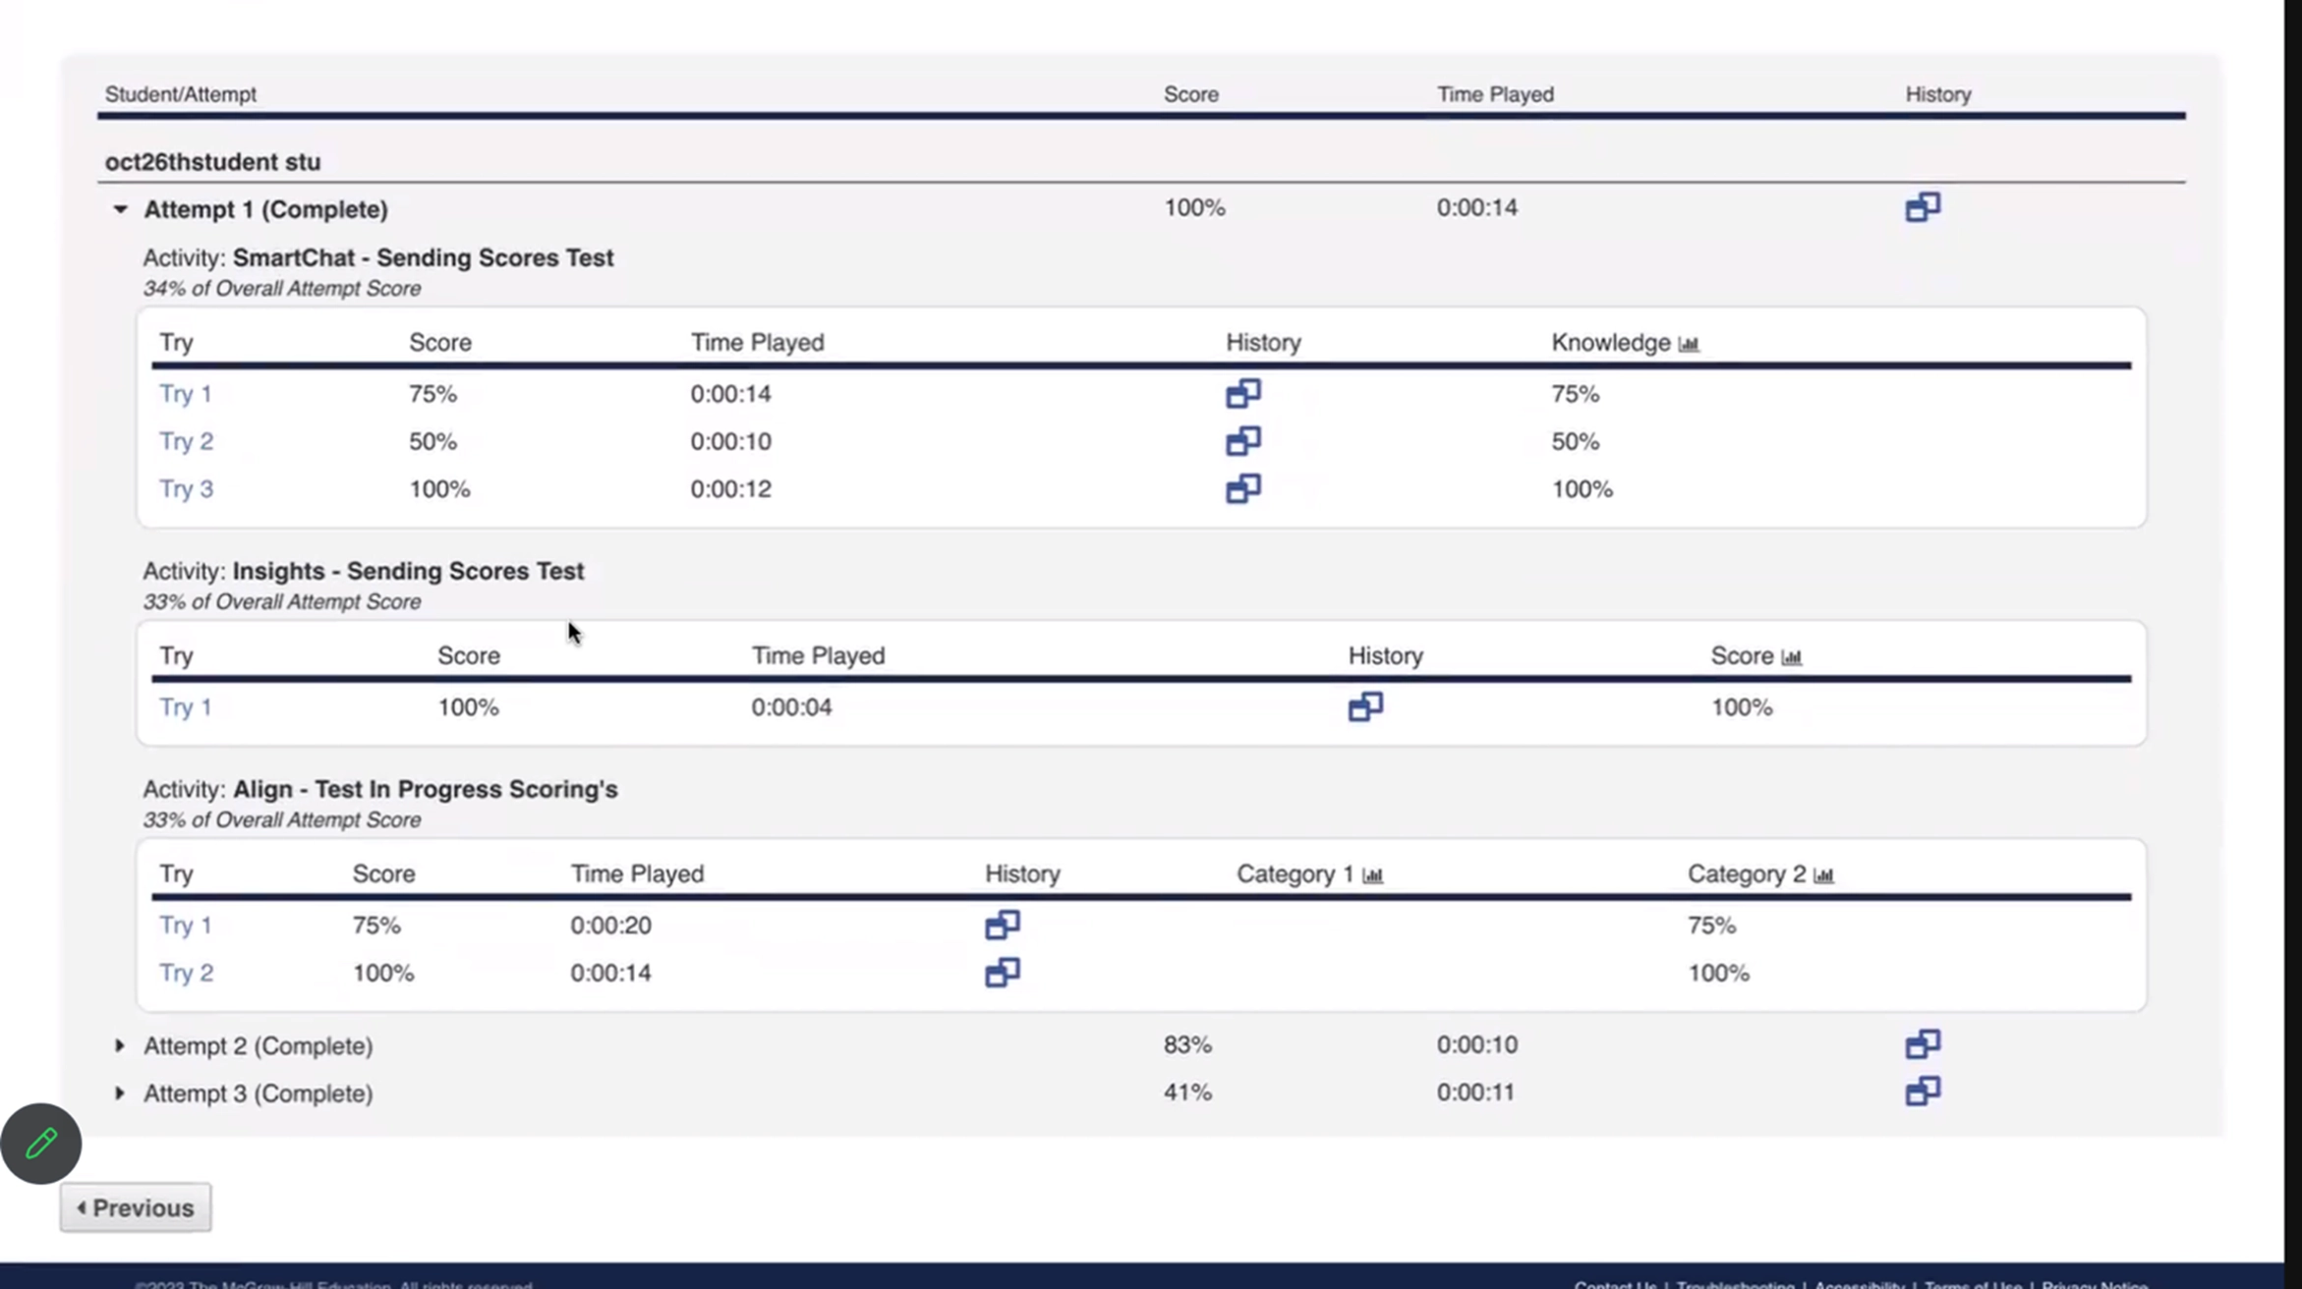
Task: Select the Attempt 1 (Complete) label
Action: point(265,209)
